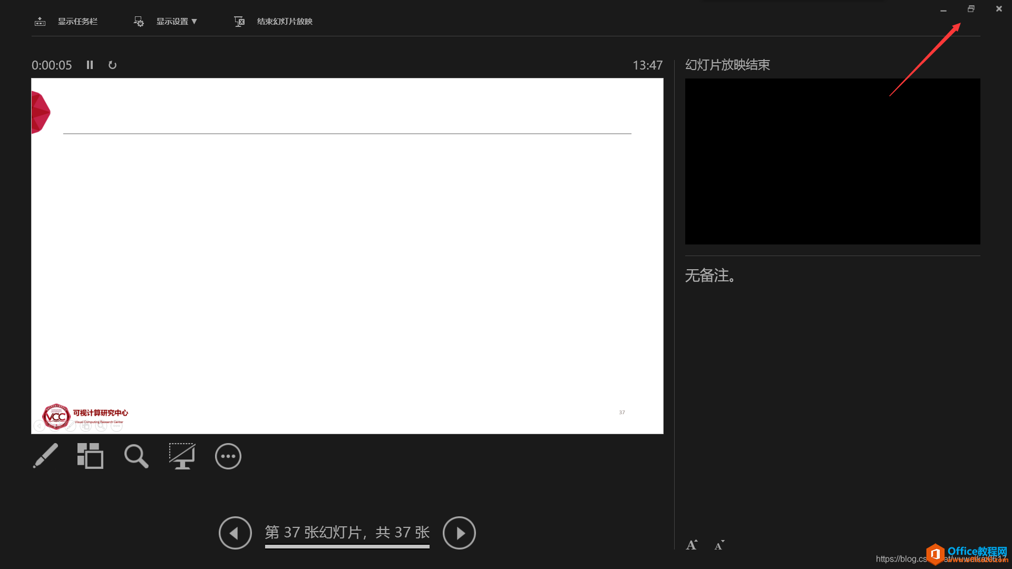The height and width of the screenshot is (569, 1012).
Task: Click the pause button to resume
Action: 90,65
